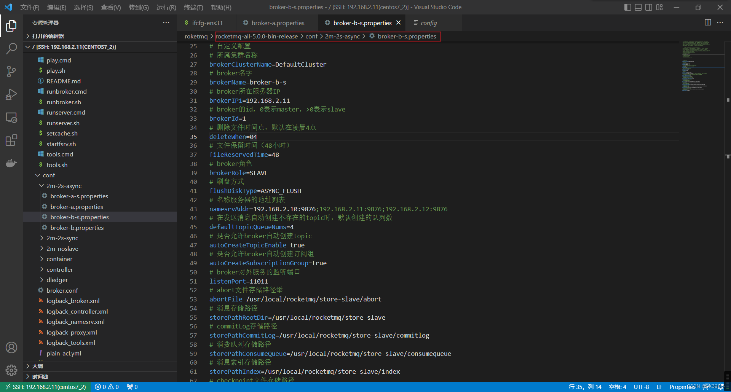Change encoding via UTF-8 status item
Image resolution: width=731 pixels, height=392 pixels.
click(x=641, y=387)
